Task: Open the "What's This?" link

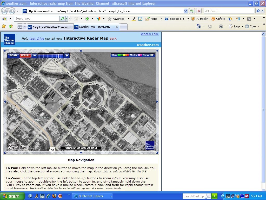Action: (x=150, y=34)
